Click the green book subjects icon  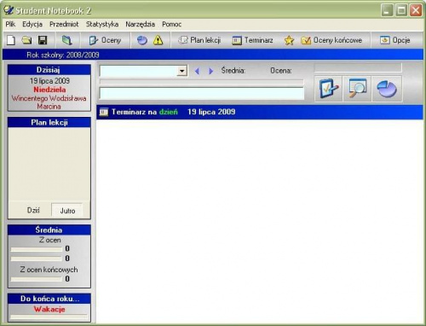(x=66, y=40)
